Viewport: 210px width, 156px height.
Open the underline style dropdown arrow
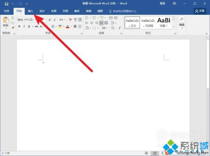pos(33,26)
